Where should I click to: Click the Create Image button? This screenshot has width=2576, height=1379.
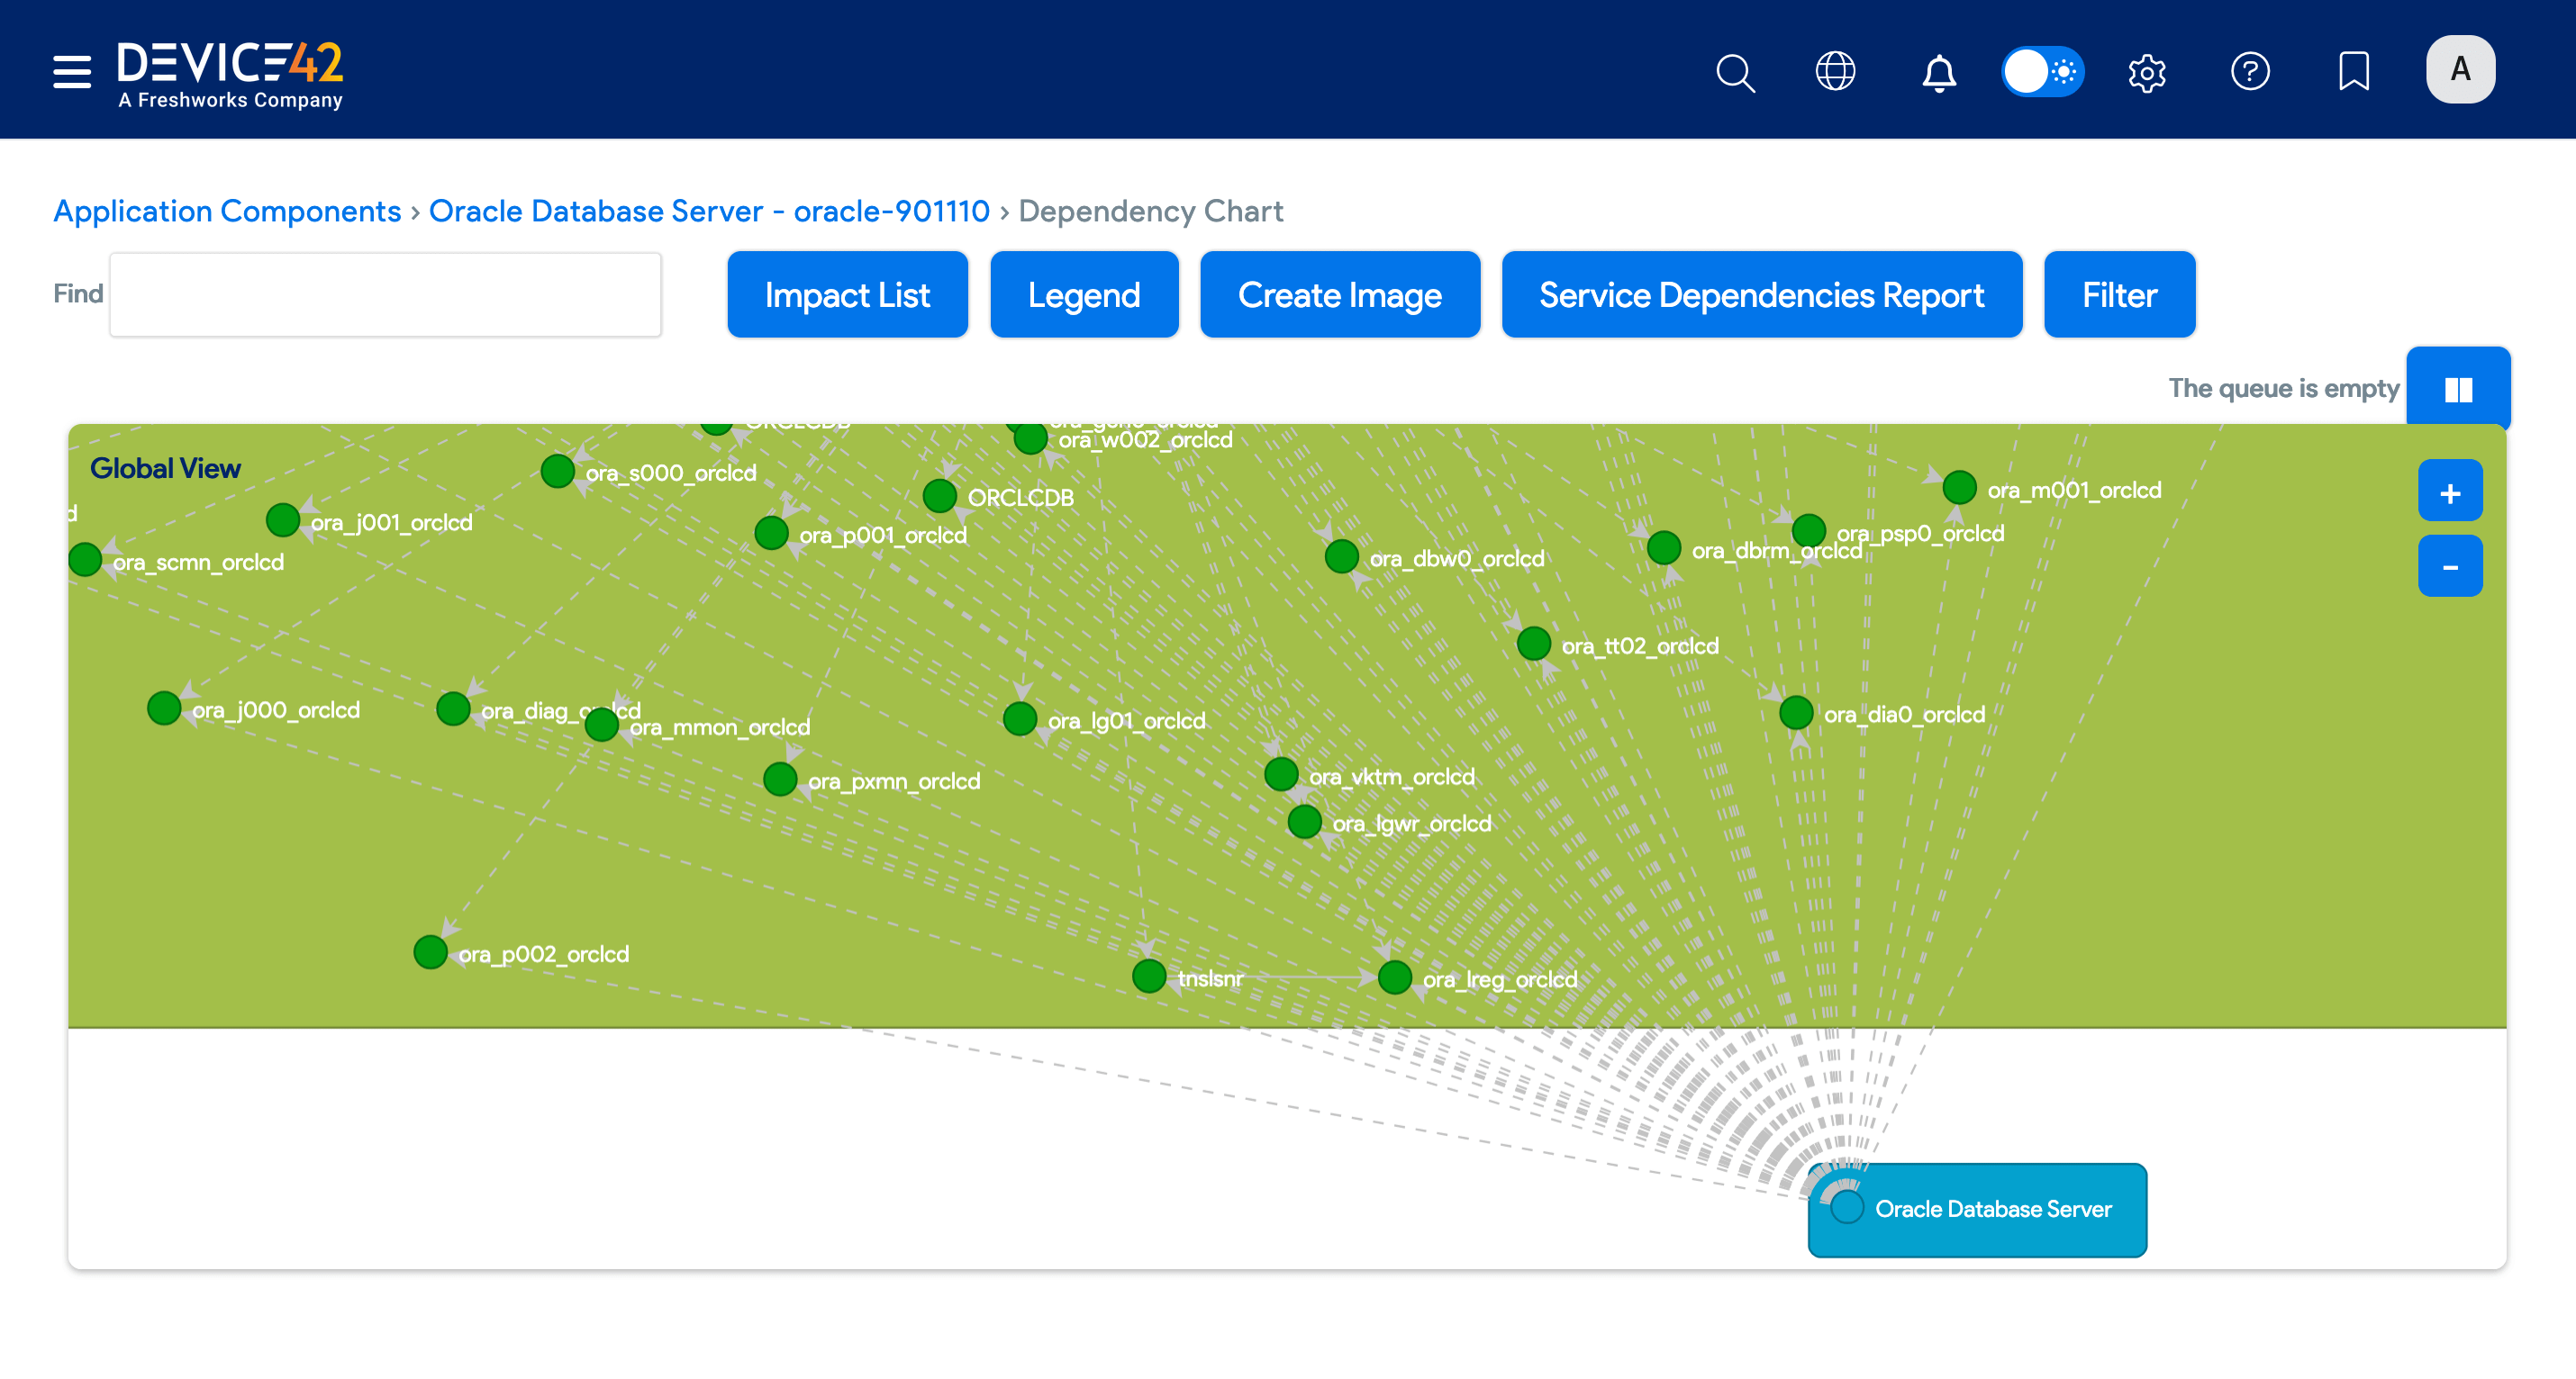click(1340, 293)
